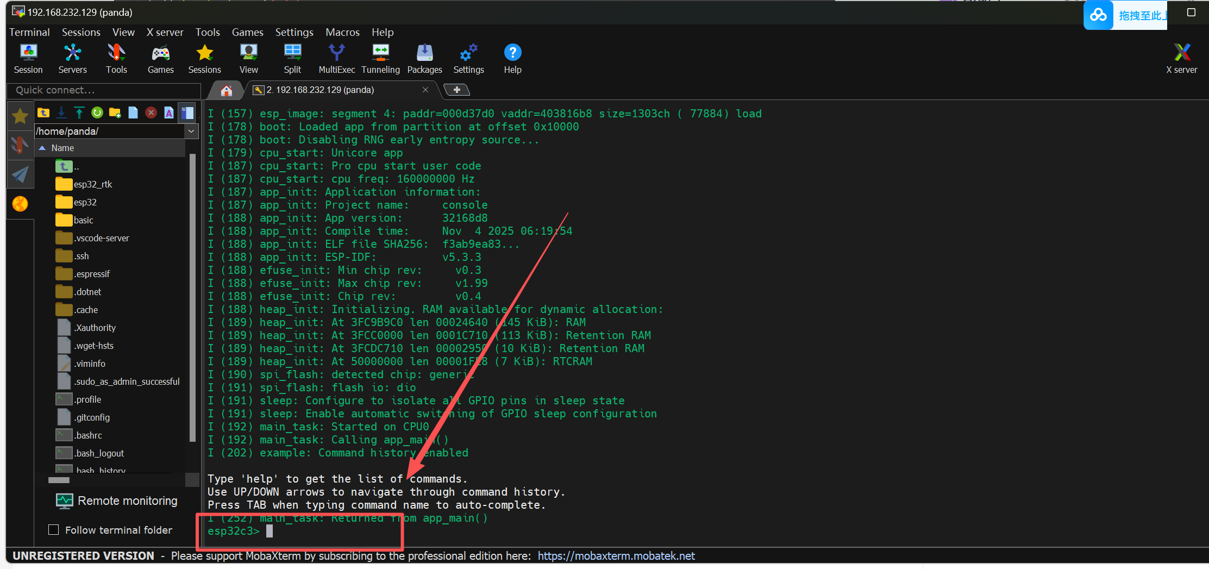Viewport: 1209px width, 569px height.
Task: Click the Tools toolbar icon
Action: pyautogui.click(x=116, y=59)
